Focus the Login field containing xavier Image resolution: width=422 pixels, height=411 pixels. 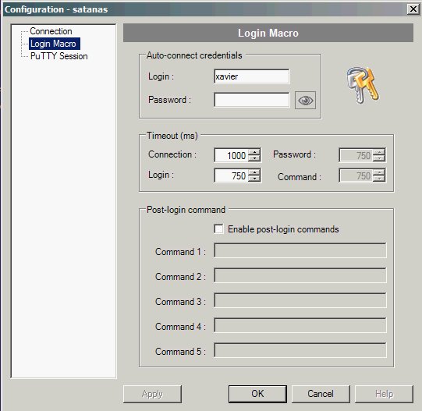click(252, 76)
